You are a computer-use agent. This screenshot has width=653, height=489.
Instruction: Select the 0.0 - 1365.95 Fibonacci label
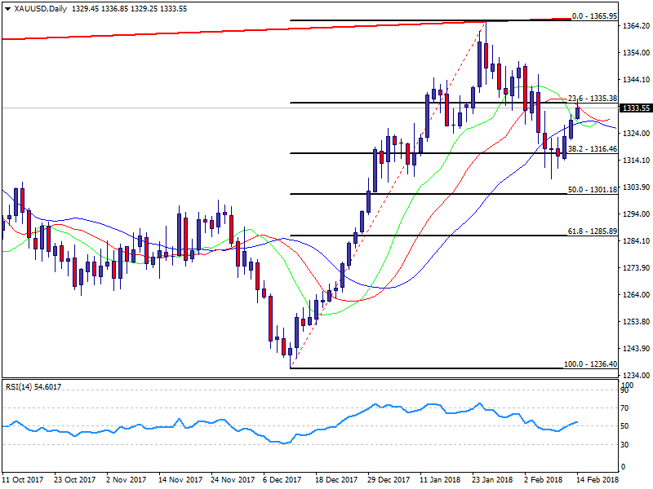coord(593,15)
